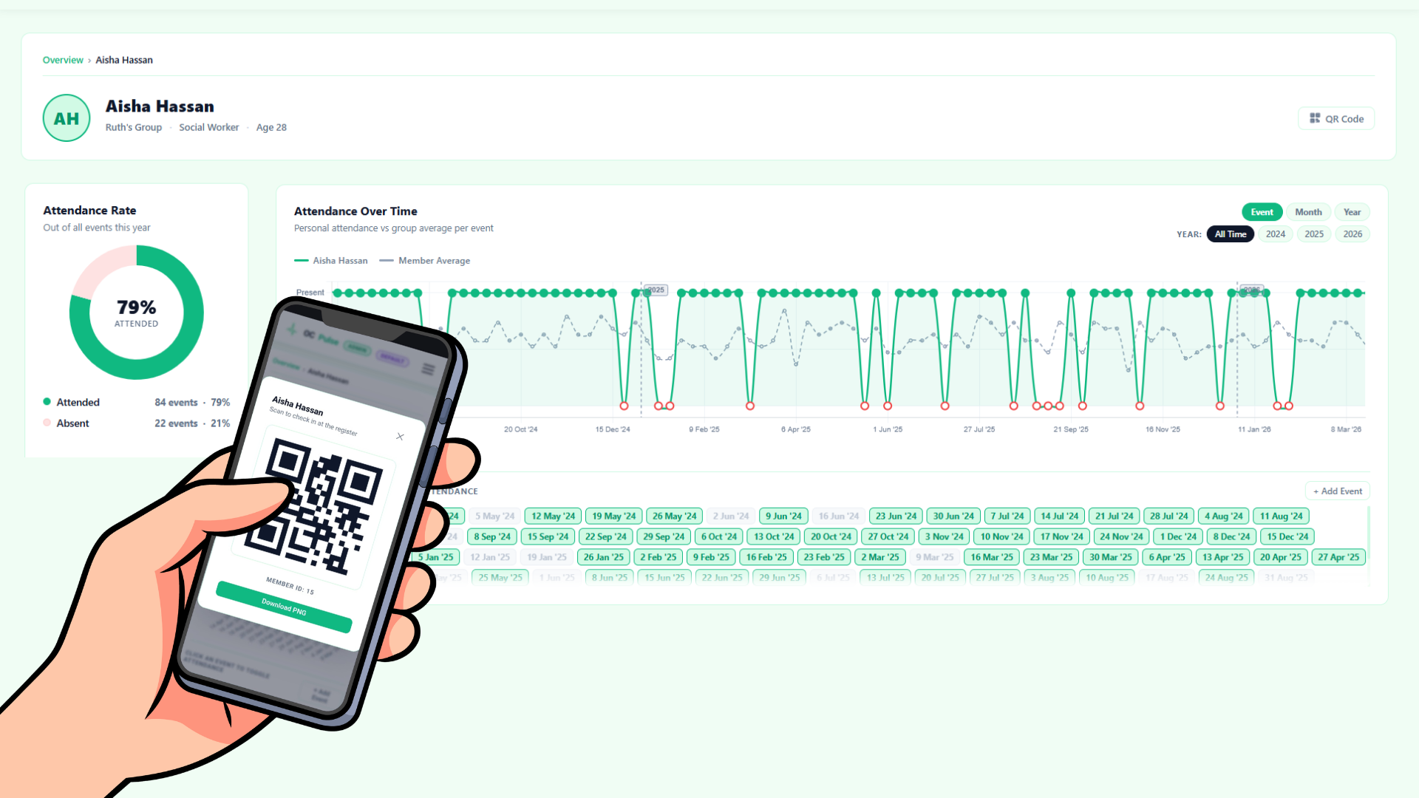The image size is (1419, 798).
Task: Filter chart by year 2025
Action: click(1313, 234)
